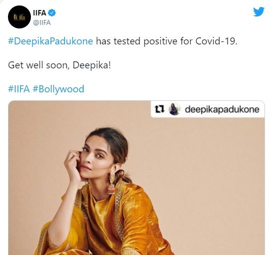Open the IIFA profile avatar
This screenshot has width=269, height=255.
[19, 17]
